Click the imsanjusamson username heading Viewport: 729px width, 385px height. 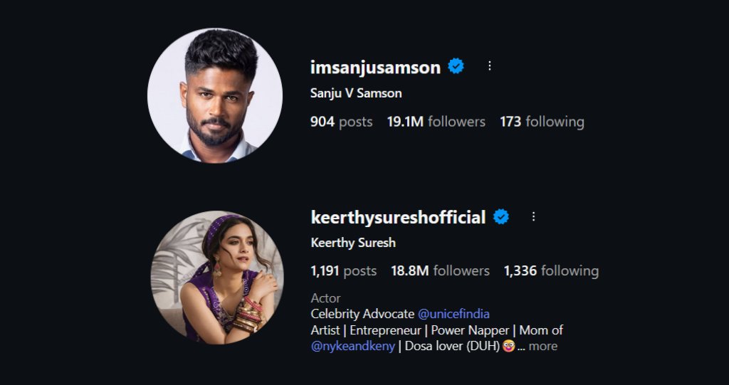click(375, 67)
